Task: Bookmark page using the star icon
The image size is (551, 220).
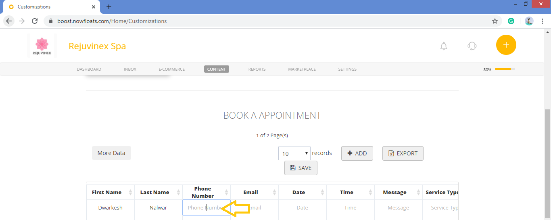Action: click(x=495, y=21)
